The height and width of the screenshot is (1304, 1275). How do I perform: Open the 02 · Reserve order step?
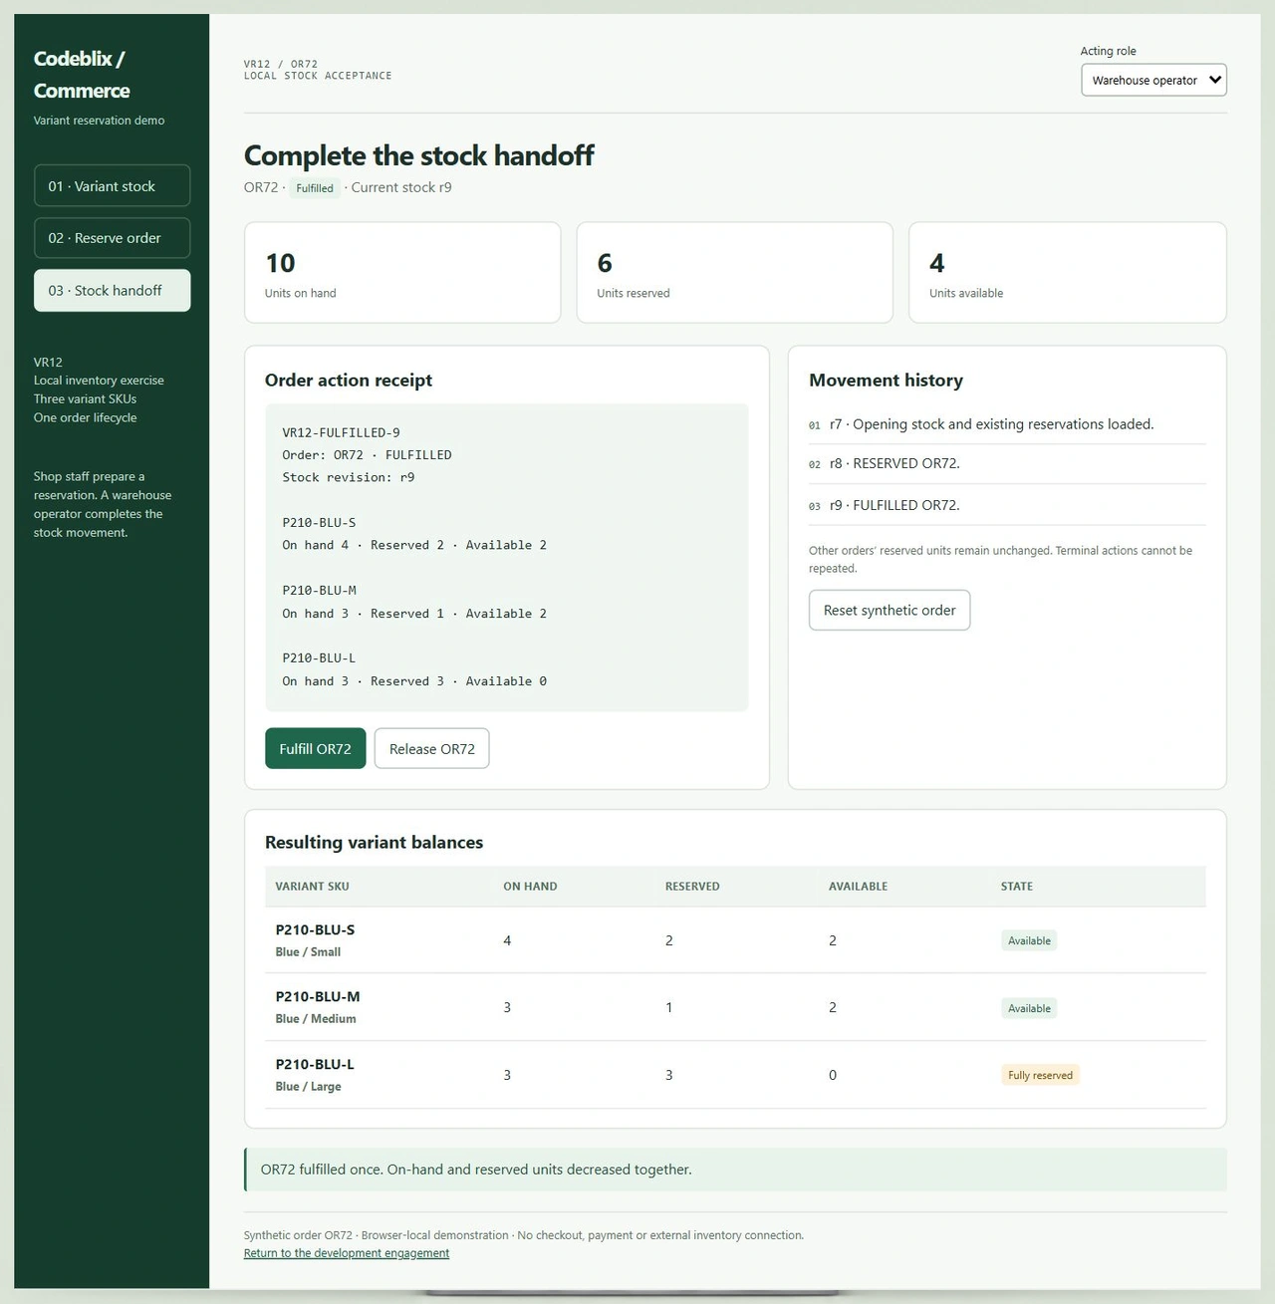(x=112, y=238)
